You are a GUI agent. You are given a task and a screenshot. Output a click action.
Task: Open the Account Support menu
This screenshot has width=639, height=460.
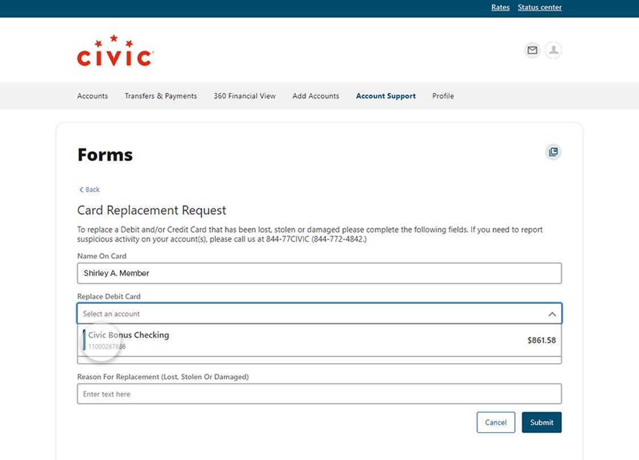(x=386, y=96)
